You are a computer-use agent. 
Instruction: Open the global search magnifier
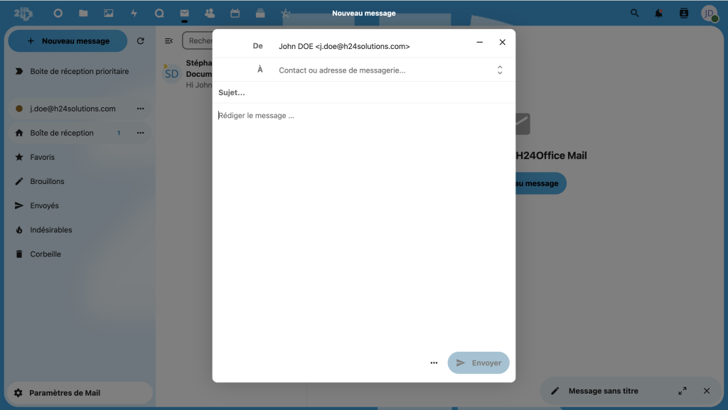pos(635,13)
